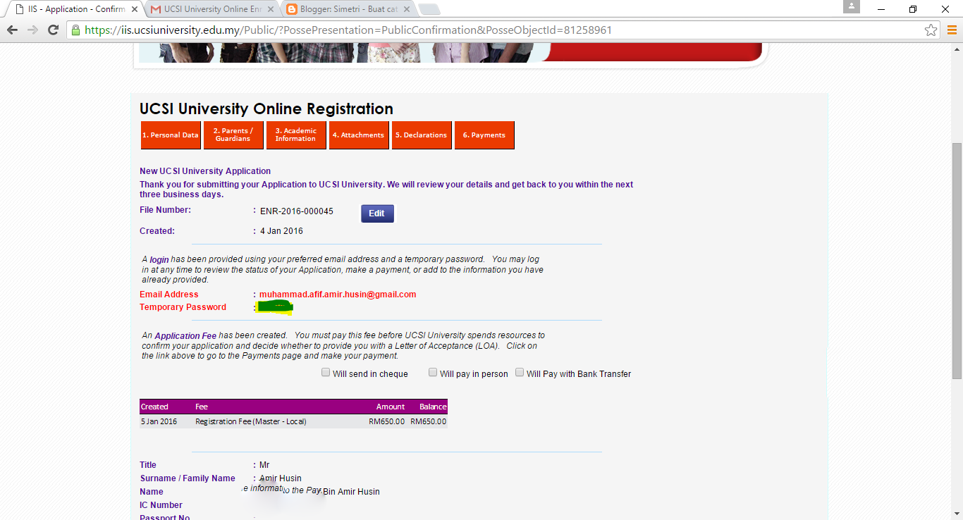Screen dimensions: 963x520
Task: Click the green padlock security icon
Action: coord(76,30)
